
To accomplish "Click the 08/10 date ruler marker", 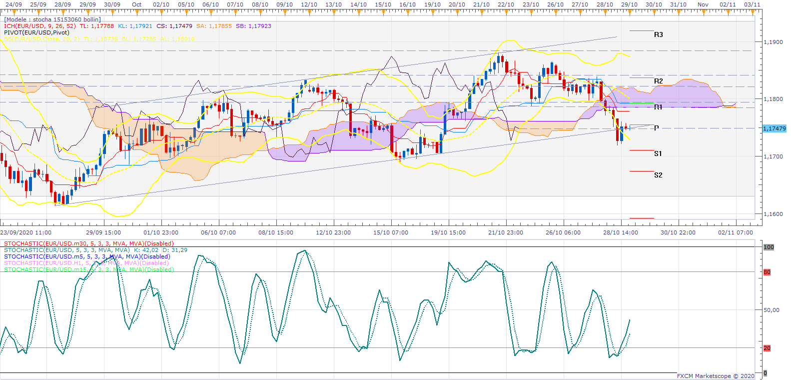I will [x=260, y=4].
